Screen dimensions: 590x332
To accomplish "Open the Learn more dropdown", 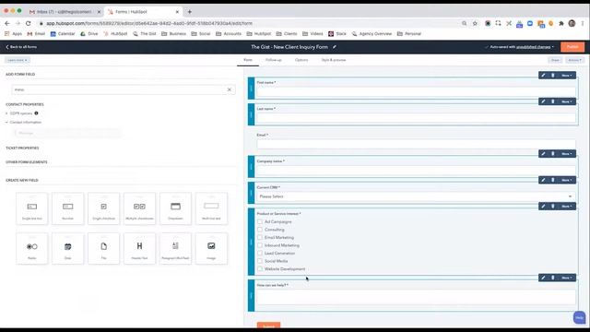I will pyautogui.click(x=18, y=60).
